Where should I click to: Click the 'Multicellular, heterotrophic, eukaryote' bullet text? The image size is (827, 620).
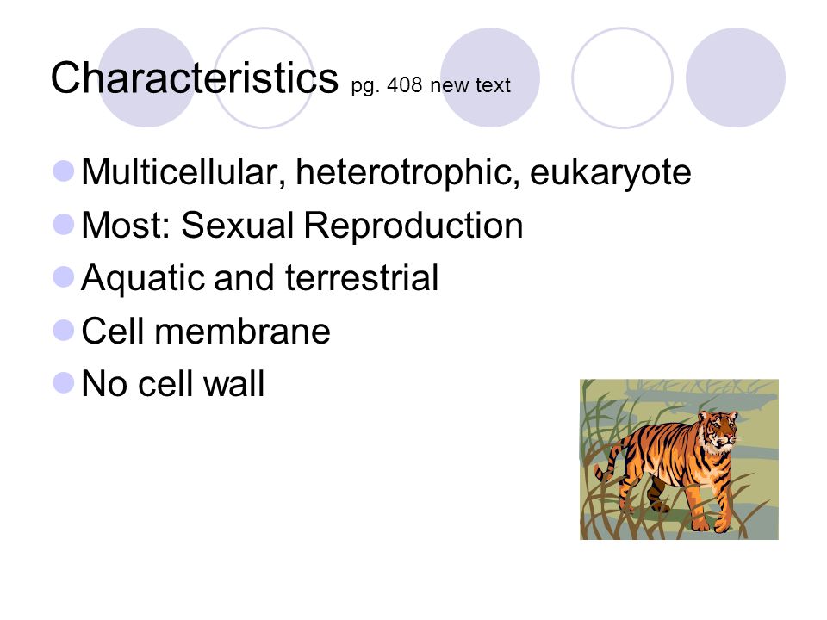coord(386,172)
